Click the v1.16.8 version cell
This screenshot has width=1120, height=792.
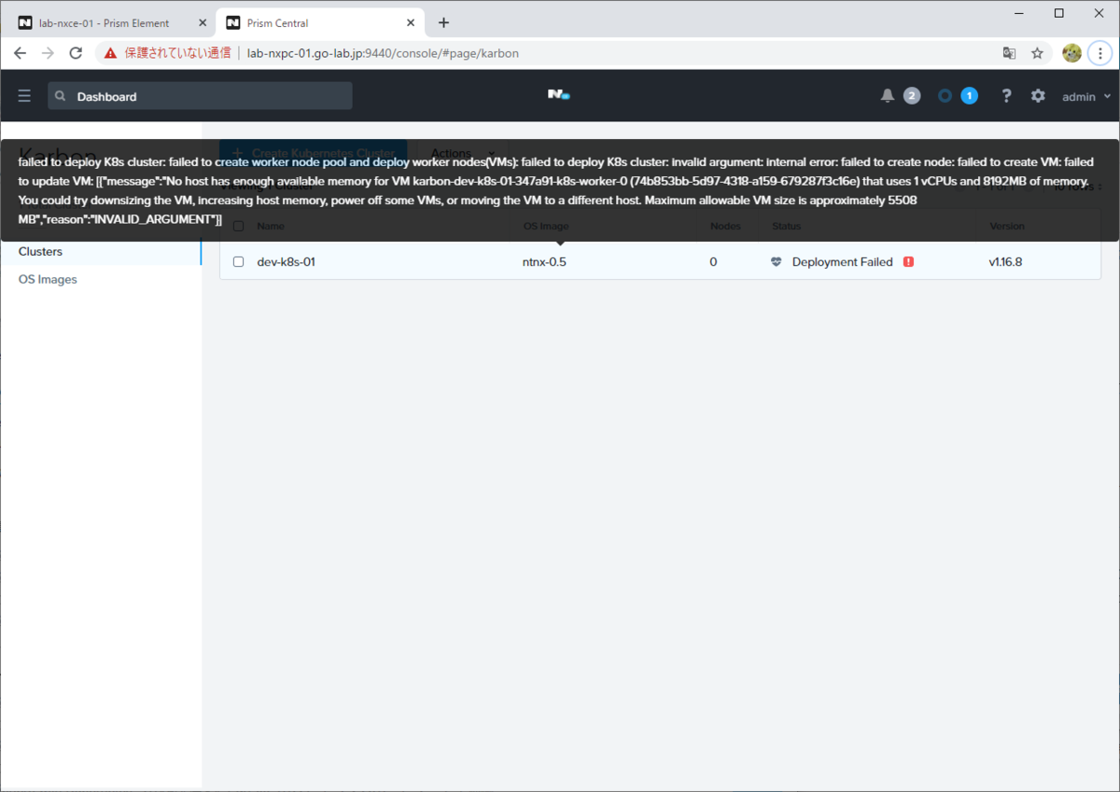[x=1005, y=262]
